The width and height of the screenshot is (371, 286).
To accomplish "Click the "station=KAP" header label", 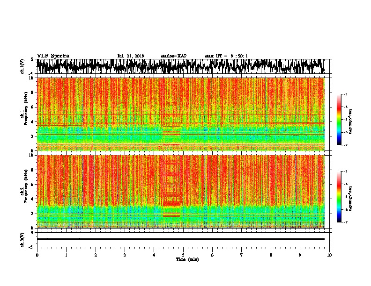I will point(174,56).
